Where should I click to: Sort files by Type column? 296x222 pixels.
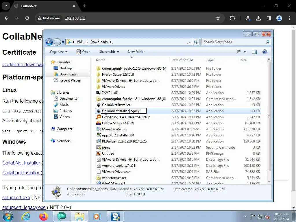[210, 60]
